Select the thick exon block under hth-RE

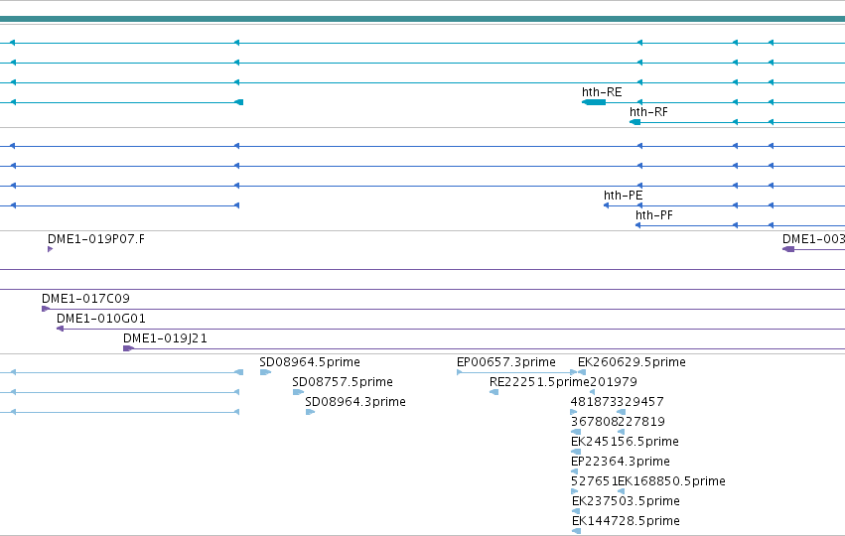[x=594, y=102]
